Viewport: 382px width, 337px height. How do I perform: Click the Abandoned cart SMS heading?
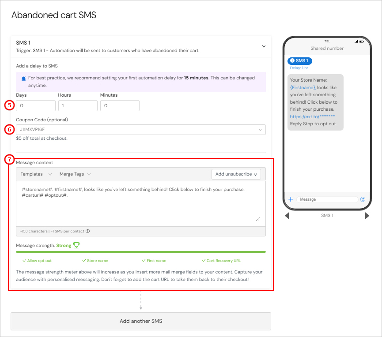(x=54, y=15)
